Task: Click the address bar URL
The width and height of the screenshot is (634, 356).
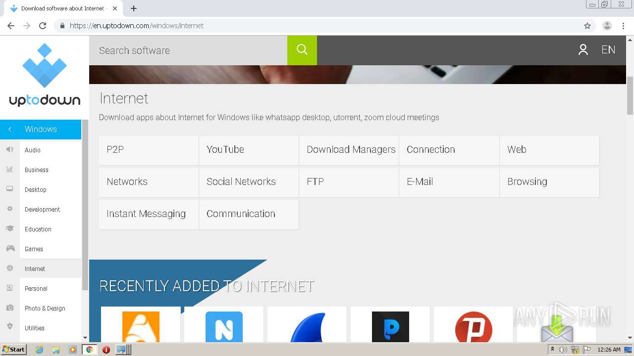Action: 137,26
